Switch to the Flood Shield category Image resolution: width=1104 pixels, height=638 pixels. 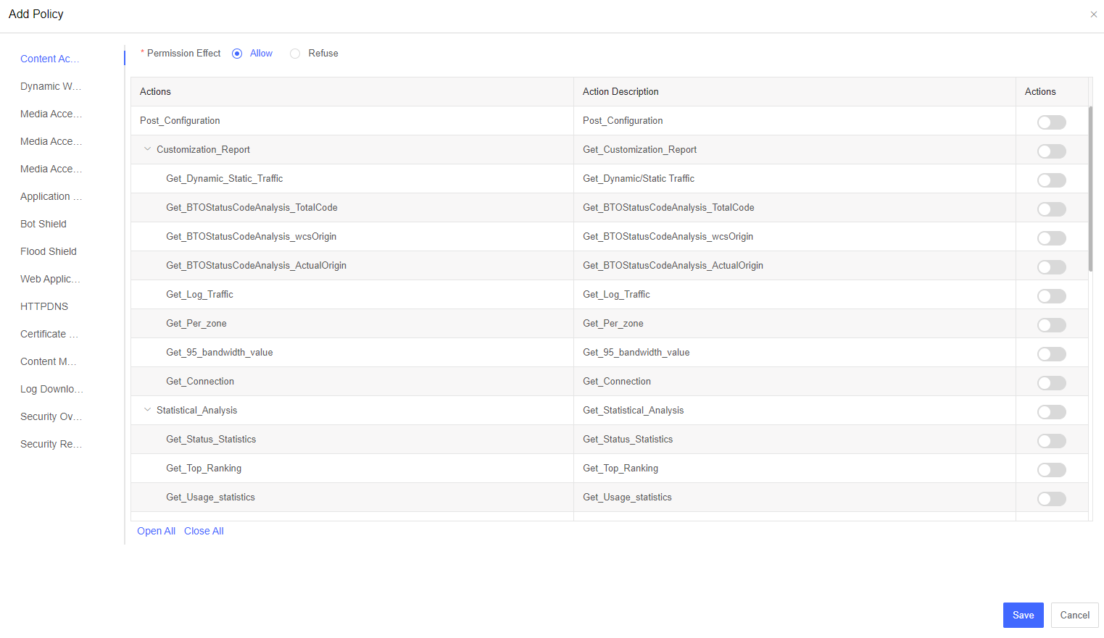coord(49,251)
